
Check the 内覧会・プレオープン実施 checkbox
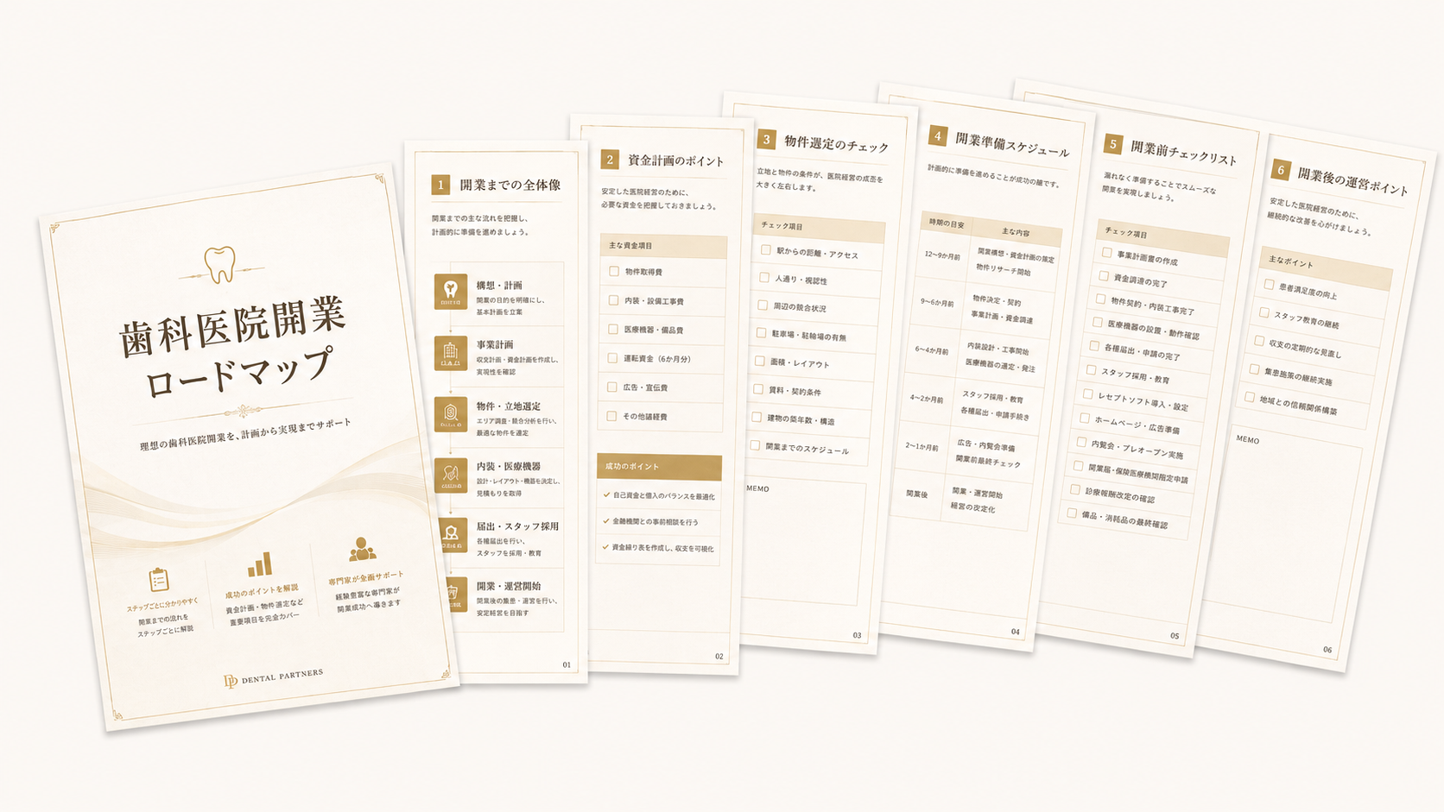point(1081,442)
